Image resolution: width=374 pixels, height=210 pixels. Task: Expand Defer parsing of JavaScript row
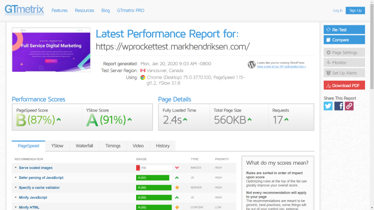pyautogui.click(x=16, y=178)
